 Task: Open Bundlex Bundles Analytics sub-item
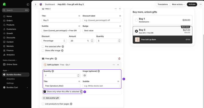pos(11,79)
